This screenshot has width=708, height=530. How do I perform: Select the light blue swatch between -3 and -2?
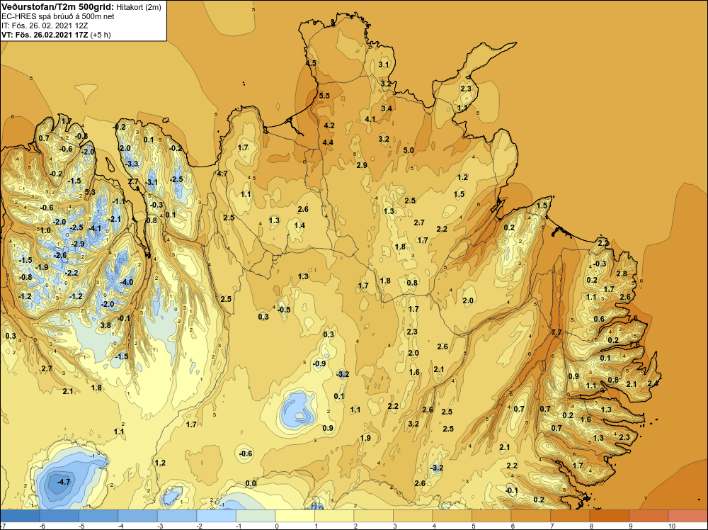click(177, 516)
